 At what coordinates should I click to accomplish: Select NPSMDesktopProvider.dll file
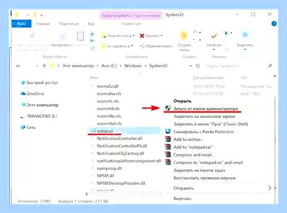(x=121, y=183)
